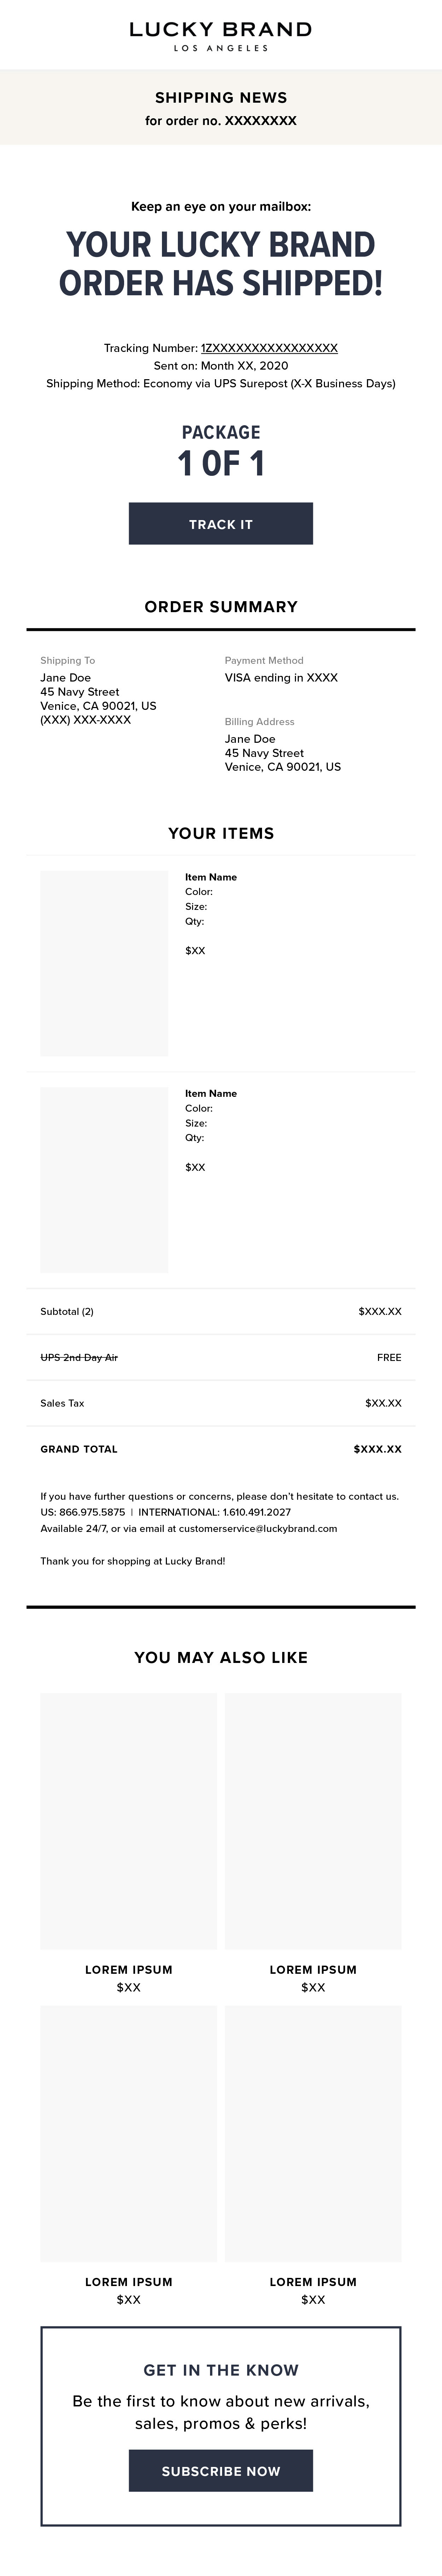Click the customerservice@luckybrand.com email address

coord(258,1528)
